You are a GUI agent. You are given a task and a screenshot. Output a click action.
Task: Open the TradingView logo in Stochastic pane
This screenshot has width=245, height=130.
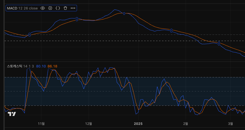click(12, 114)
